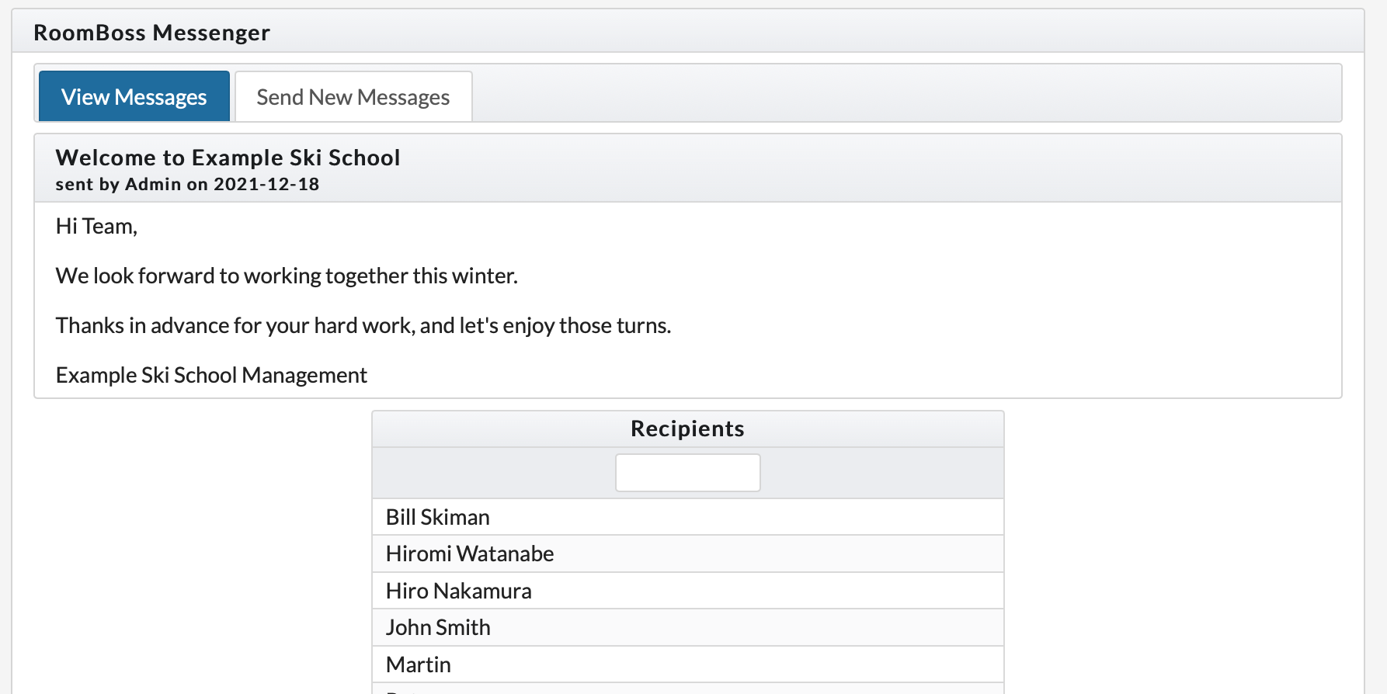Click the Hi Team greeting line

pos(96,226)
